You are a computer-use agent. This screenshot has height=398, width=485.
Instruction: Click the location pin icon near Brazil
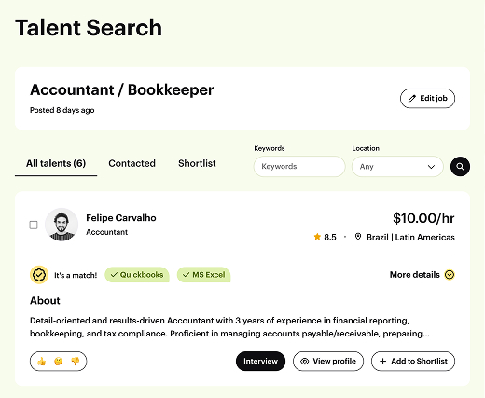358,237
